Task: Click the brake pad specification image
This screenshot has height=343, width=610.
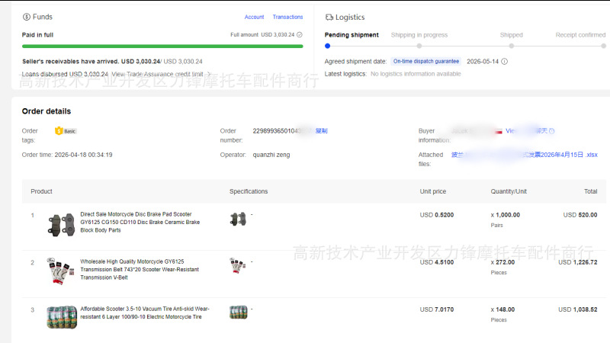Action: coord(238,219)
